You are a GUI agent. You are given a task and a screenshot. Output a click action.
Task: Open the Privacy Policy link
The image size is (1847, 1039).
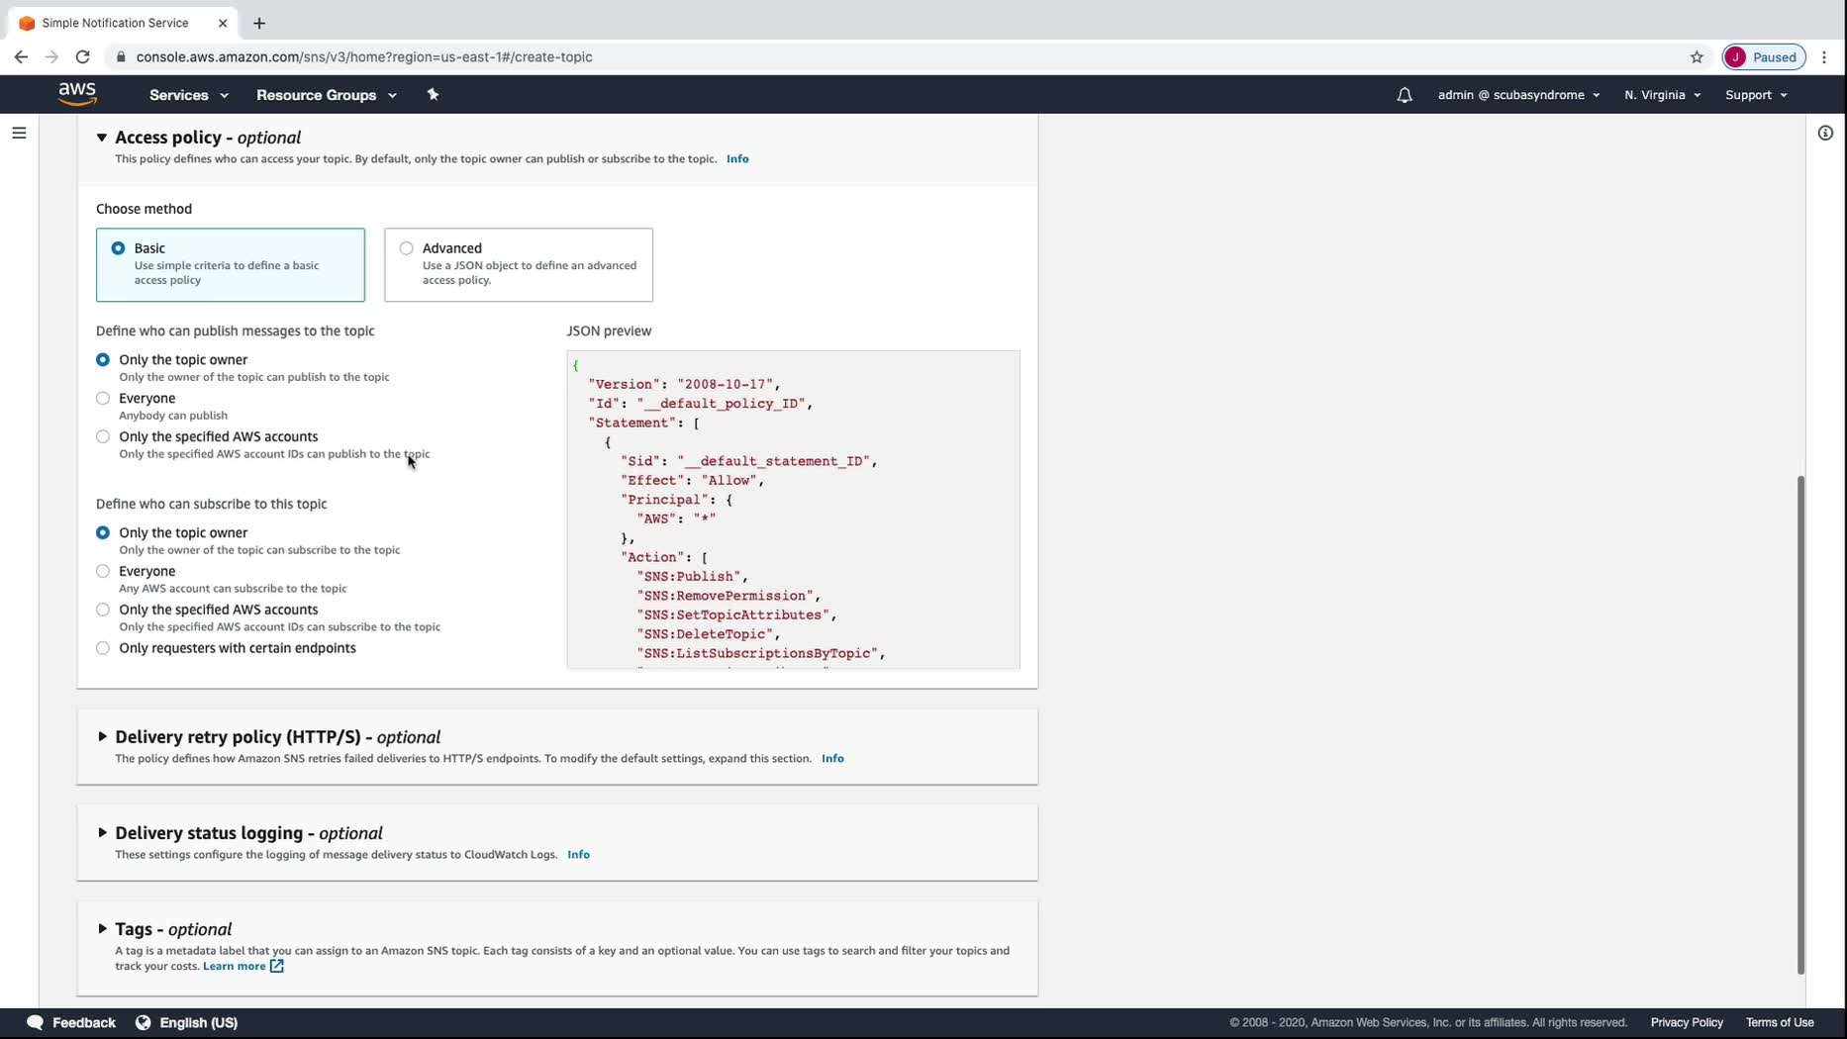point(1687,1023)
